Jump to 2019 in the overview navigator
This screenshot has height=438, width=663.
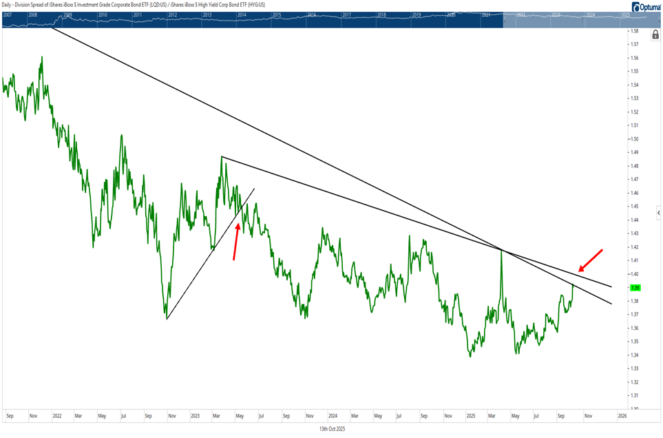pos(416,14)
